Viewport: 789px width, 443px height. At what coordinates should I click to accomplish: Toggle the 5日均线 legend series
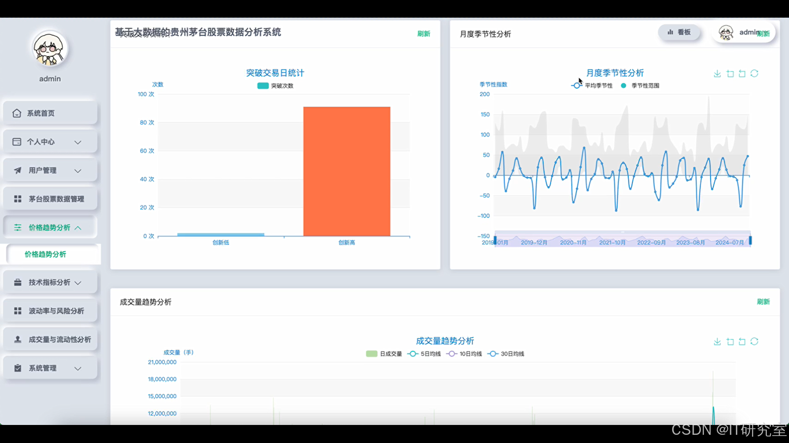point(424,354)
